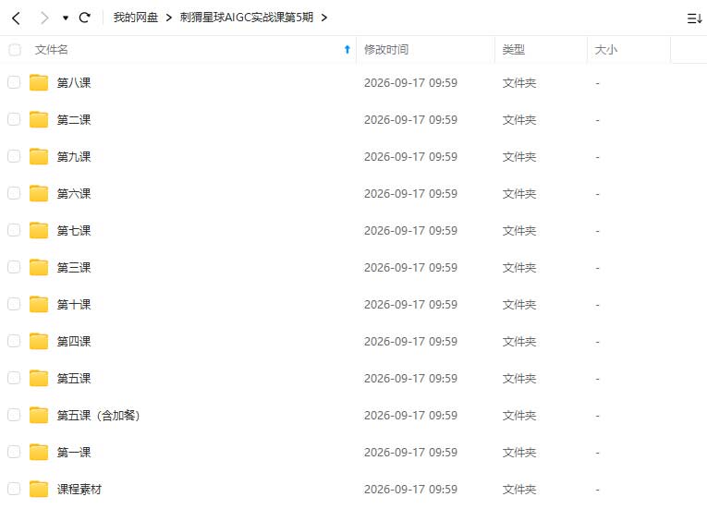
Task: Open the sort order icon at top right
Action: (x=693, y=18)
